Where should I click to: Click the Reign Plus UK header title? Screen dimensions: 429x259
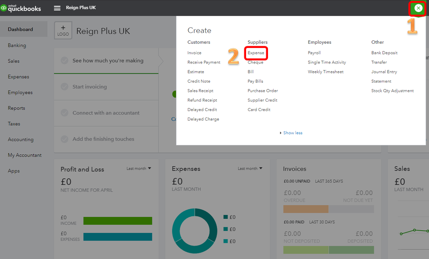tap(81, 8)
